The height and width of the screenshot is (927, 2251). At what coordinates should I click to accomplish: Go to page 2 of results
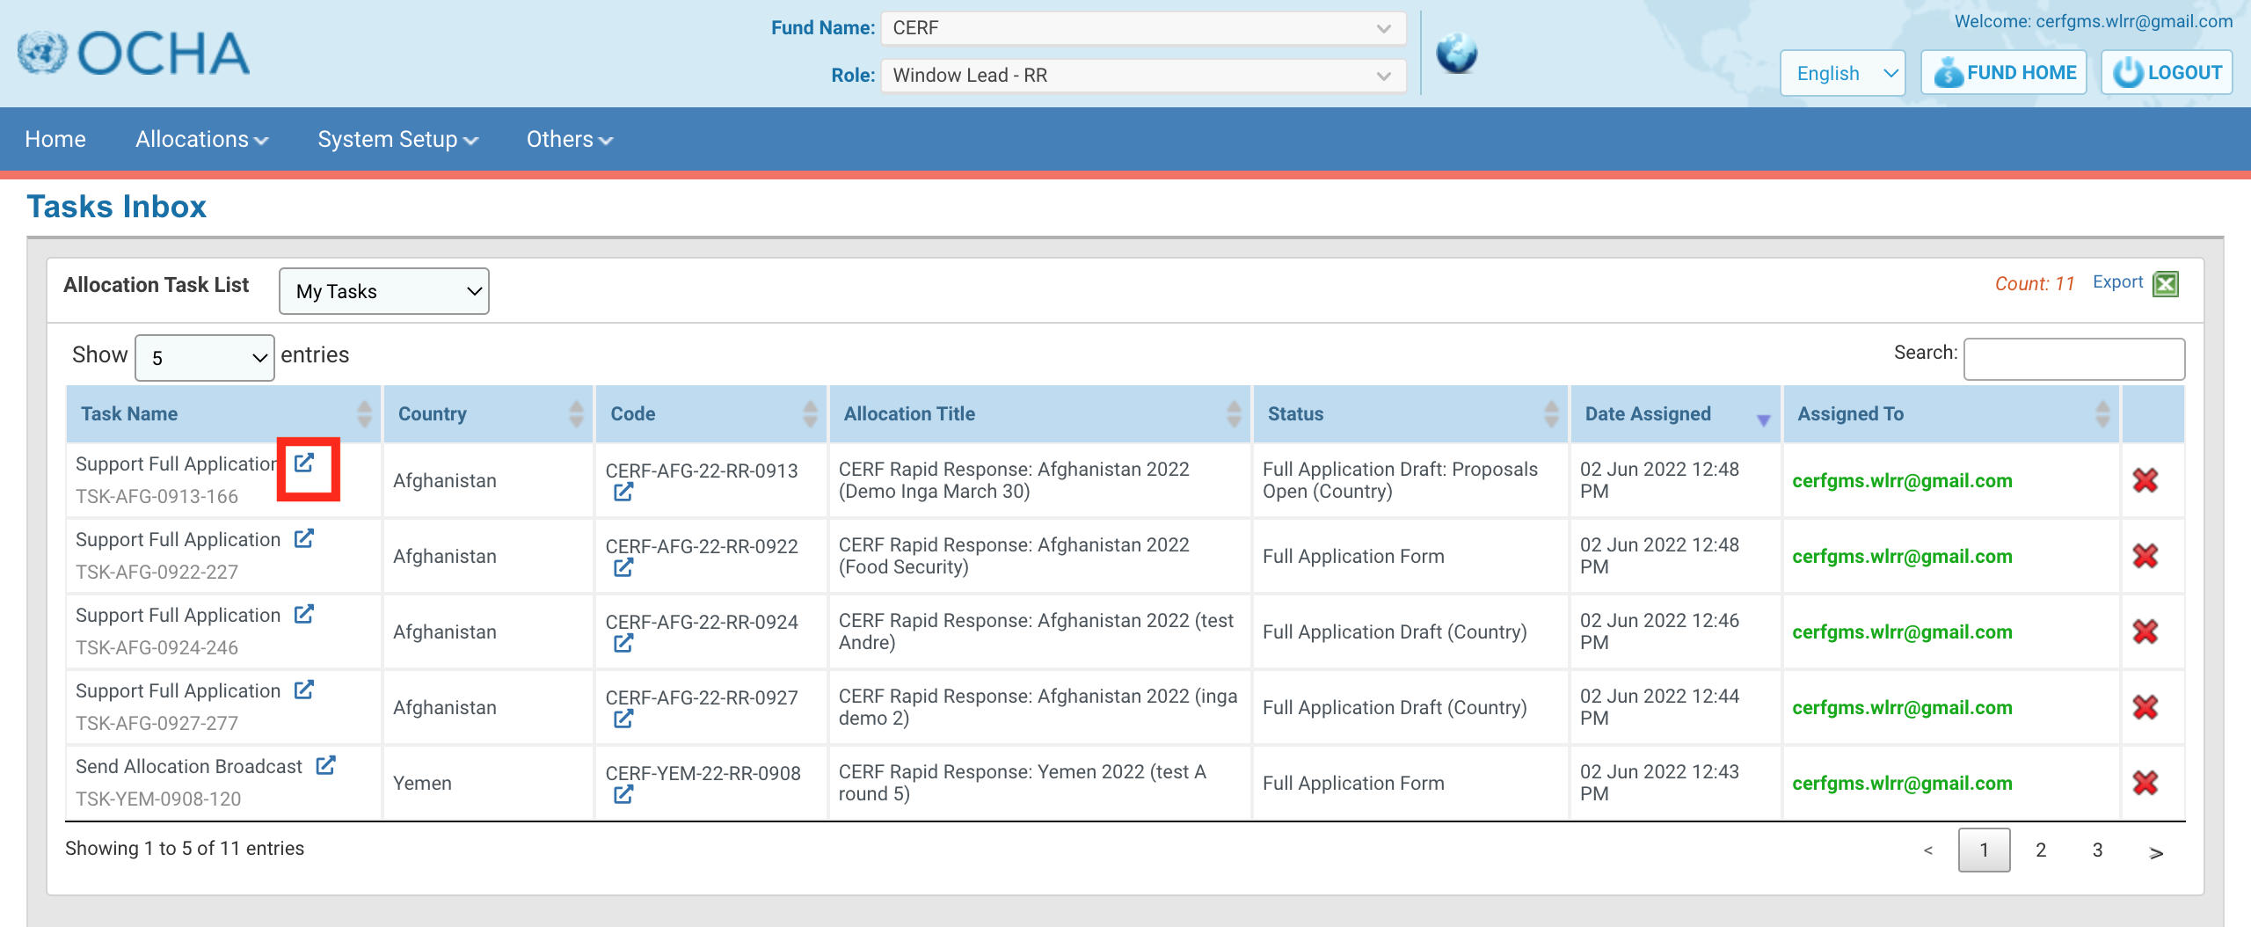click(2041, 850)
